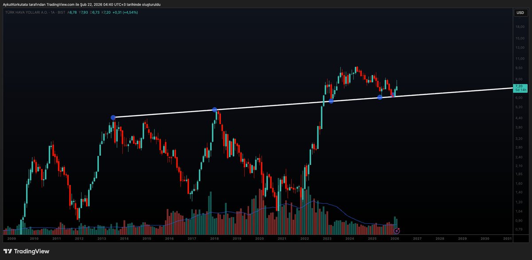Click the A6,78 open price value
Viewport: 532px width, 260px height.
pos(73,12)
